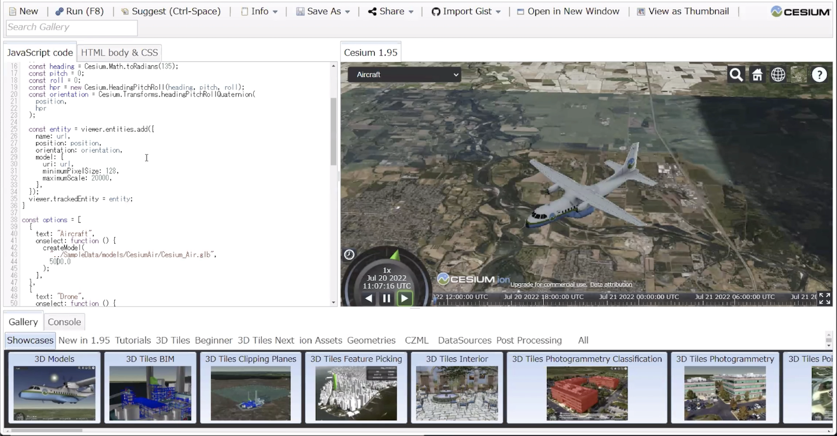Expand the Save As menu
Screen dimensions: 837x436
click(323, 11)
